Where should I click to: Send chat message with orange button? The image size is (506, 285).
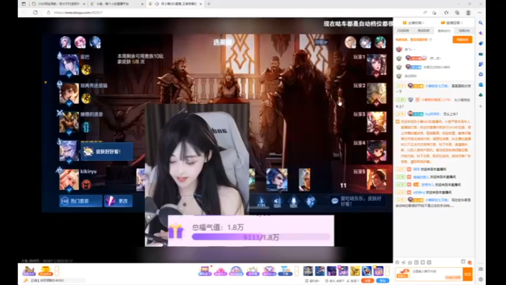click(x=467, y=274)
